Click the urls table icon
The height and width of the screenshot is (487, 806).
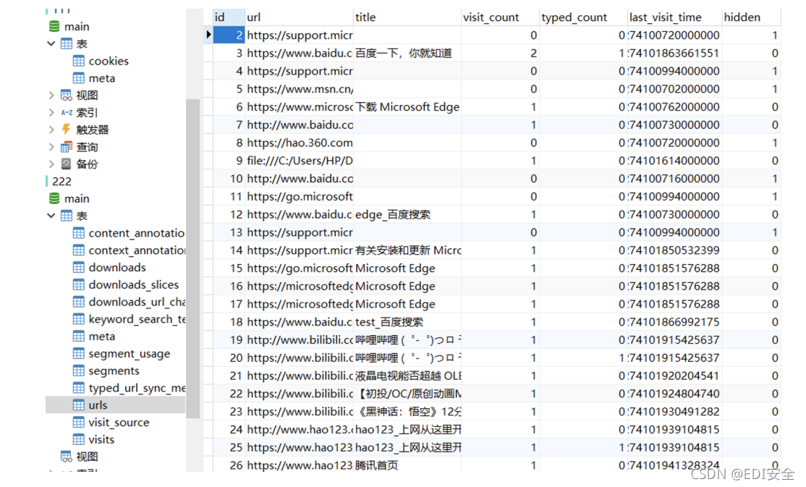[79, 405]
